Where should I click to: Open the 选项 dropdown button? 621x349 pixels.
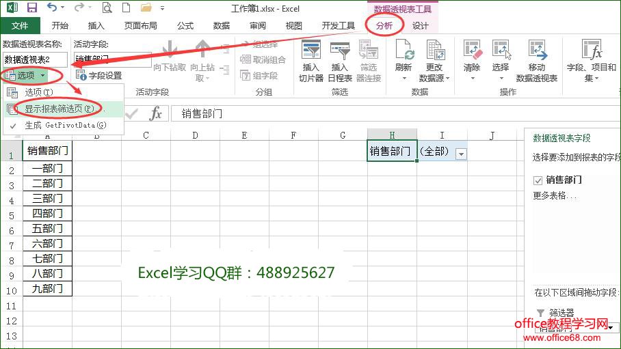tap(26, 75)
